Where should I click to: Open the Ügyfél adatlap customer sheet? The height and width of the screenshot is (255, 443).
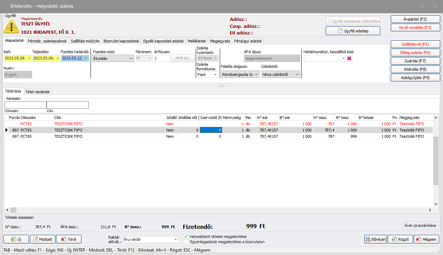click(x=353, y=31)
